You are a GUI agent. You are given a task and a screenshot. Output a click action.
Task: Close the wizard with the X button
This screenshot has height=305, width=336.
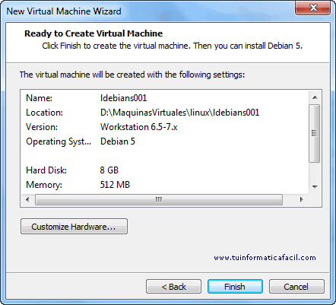pyautogui.click(x=312, y=8)
